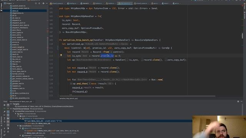Click the editor horizontal scrollbar
The image size is (246, 138).
tap(137, 96)
